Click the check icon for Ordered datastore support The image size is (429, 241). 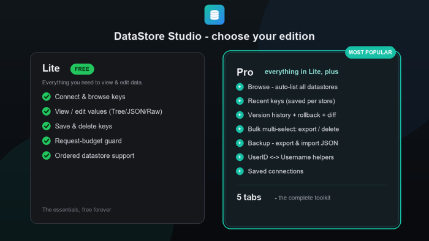click(x=47, y=155)
